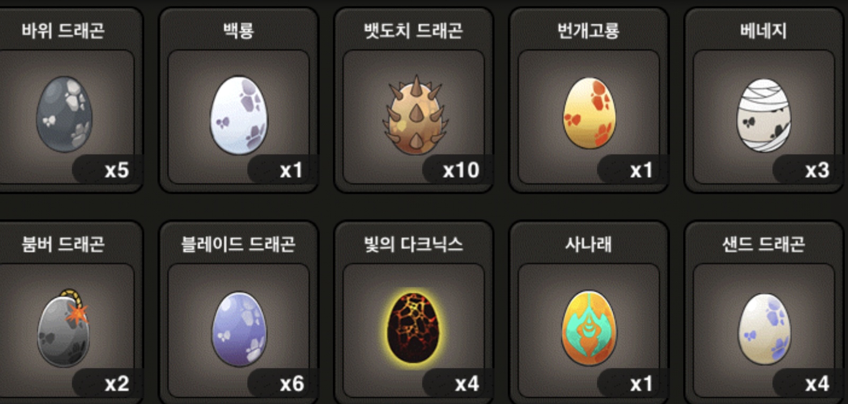Select the dark gray 바위 드래곤 egg
Viewport: 848px width, 404px height.
click(x=64, y=114)
